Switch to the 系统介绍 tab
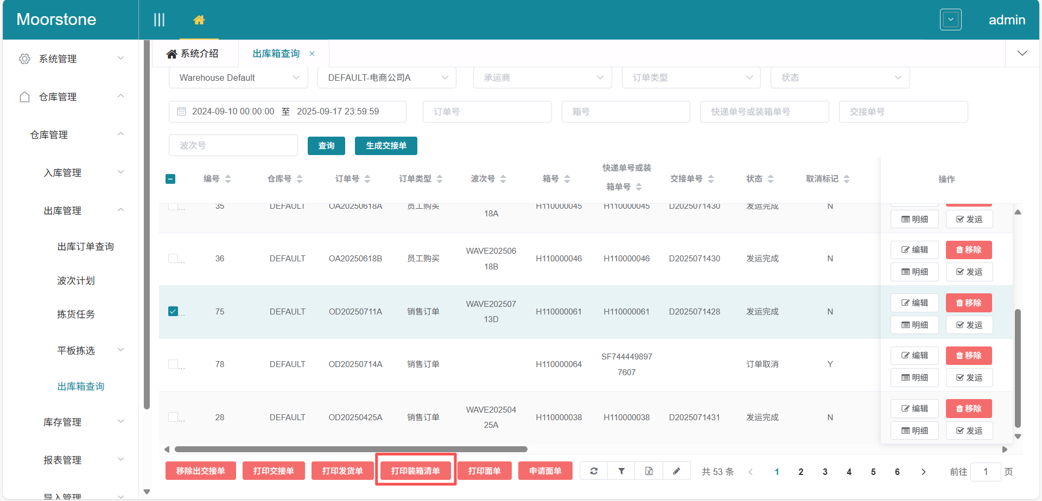Screen dimensions: 1042x501 click(193, 54)
